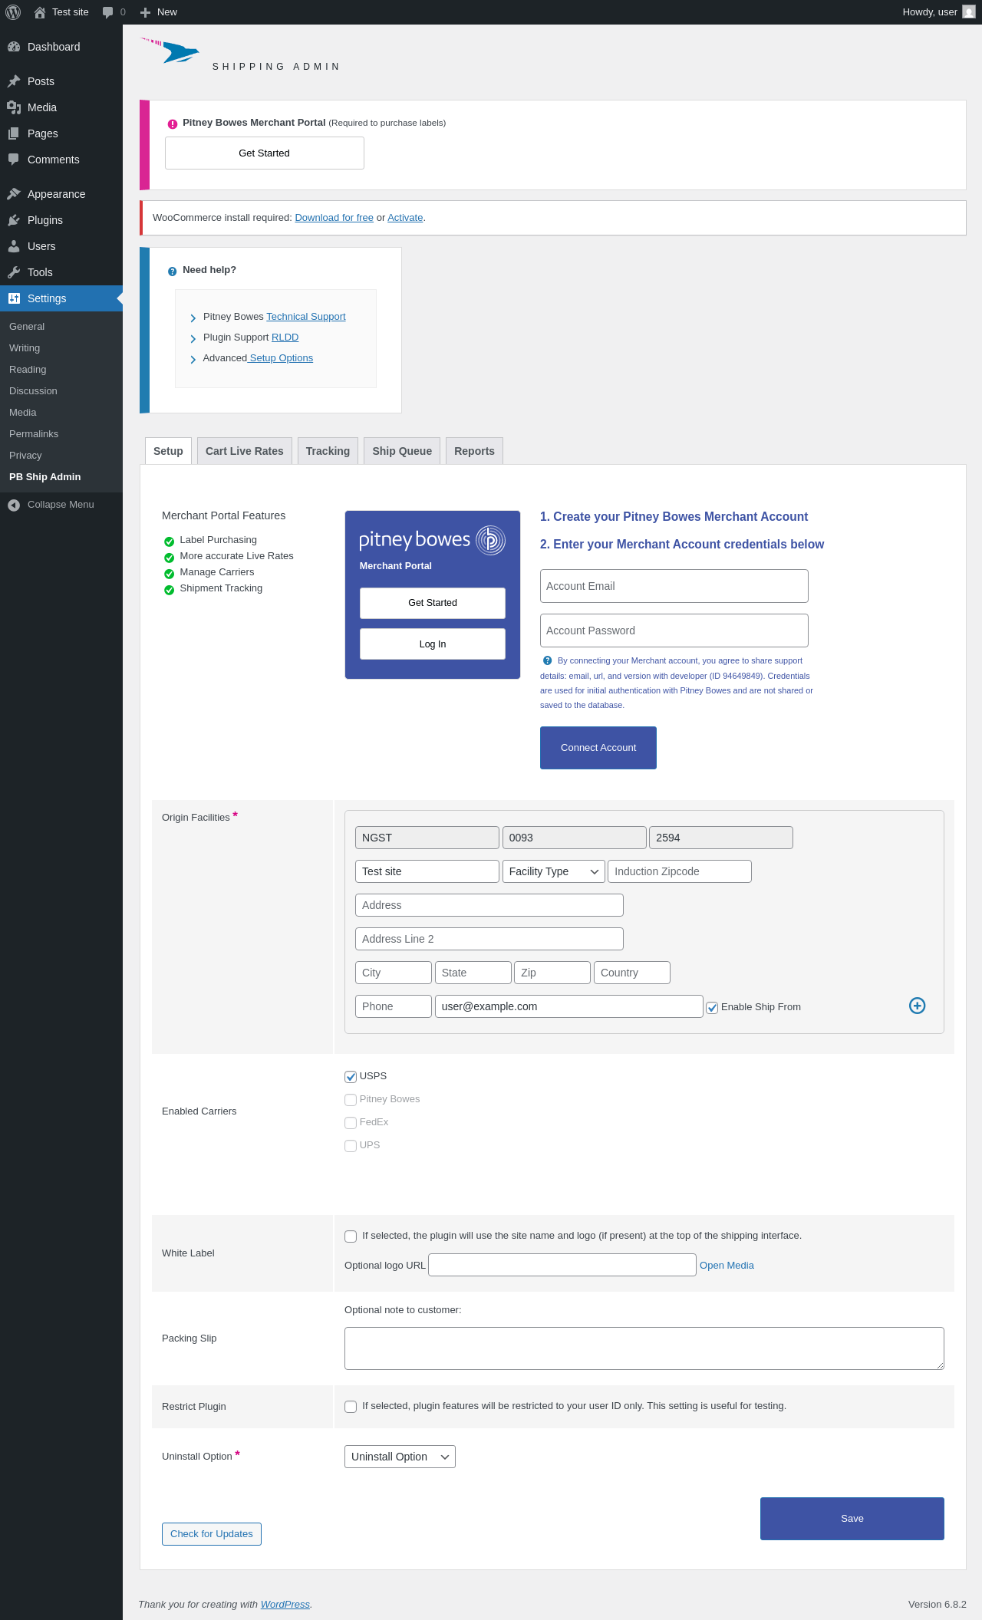
Task: Click the Tools wrench icon
Action: 14,272
